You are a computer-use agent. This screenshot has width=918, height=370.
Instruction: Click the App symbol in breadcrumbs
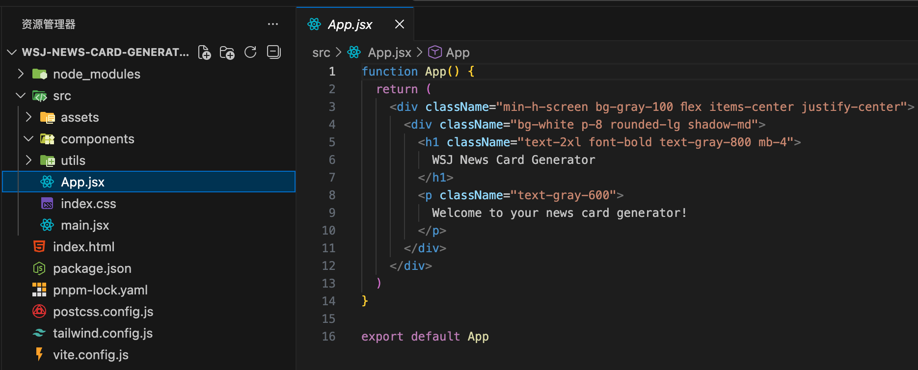(x=457, y=53)
